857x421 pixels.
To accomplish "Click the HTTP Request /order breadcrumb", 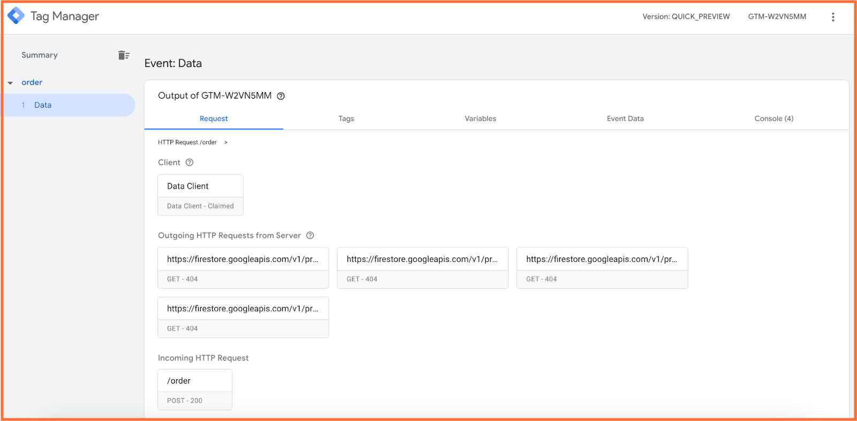I will (187, 142).
